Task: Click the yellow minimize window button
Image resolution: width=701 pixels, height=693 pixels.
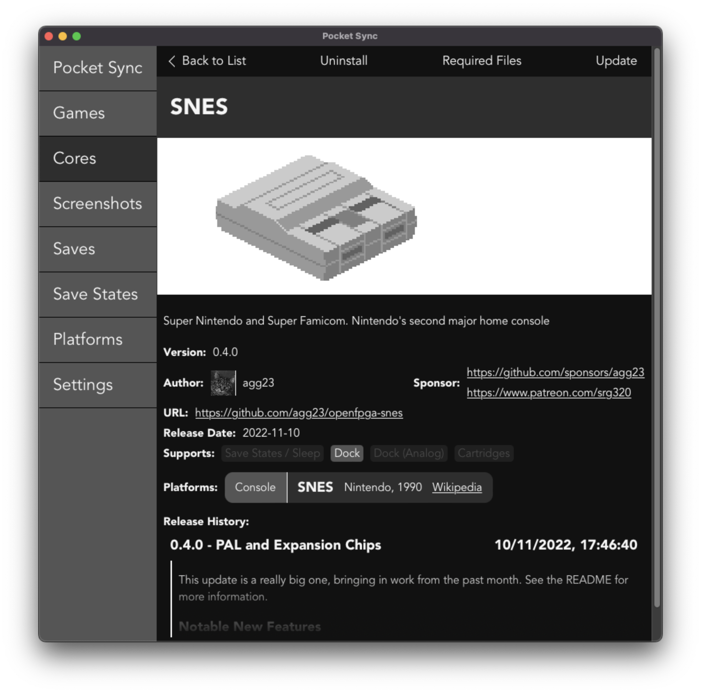Action: click(62, 36)
